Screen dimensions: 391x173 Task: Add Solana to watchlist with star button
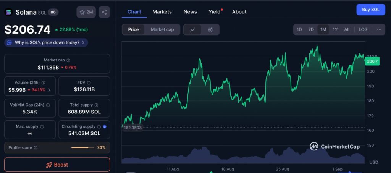point(86,12)
